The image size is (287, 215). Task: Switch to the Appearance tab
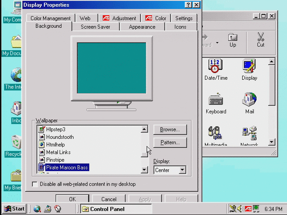coord(142,27)
